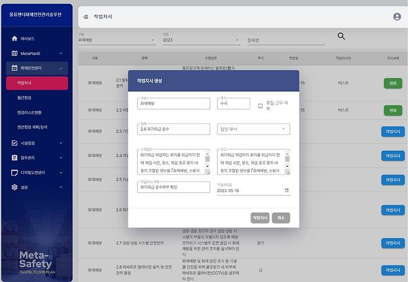Click the 수행업무 scrollbar thumb in dialog
This screenshot has width=408, height=282.
point(207,159)
